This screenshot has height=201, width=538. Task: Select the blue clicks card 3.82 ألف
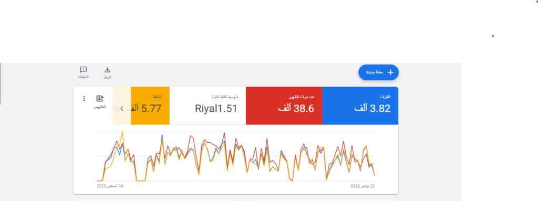[360, 105]
